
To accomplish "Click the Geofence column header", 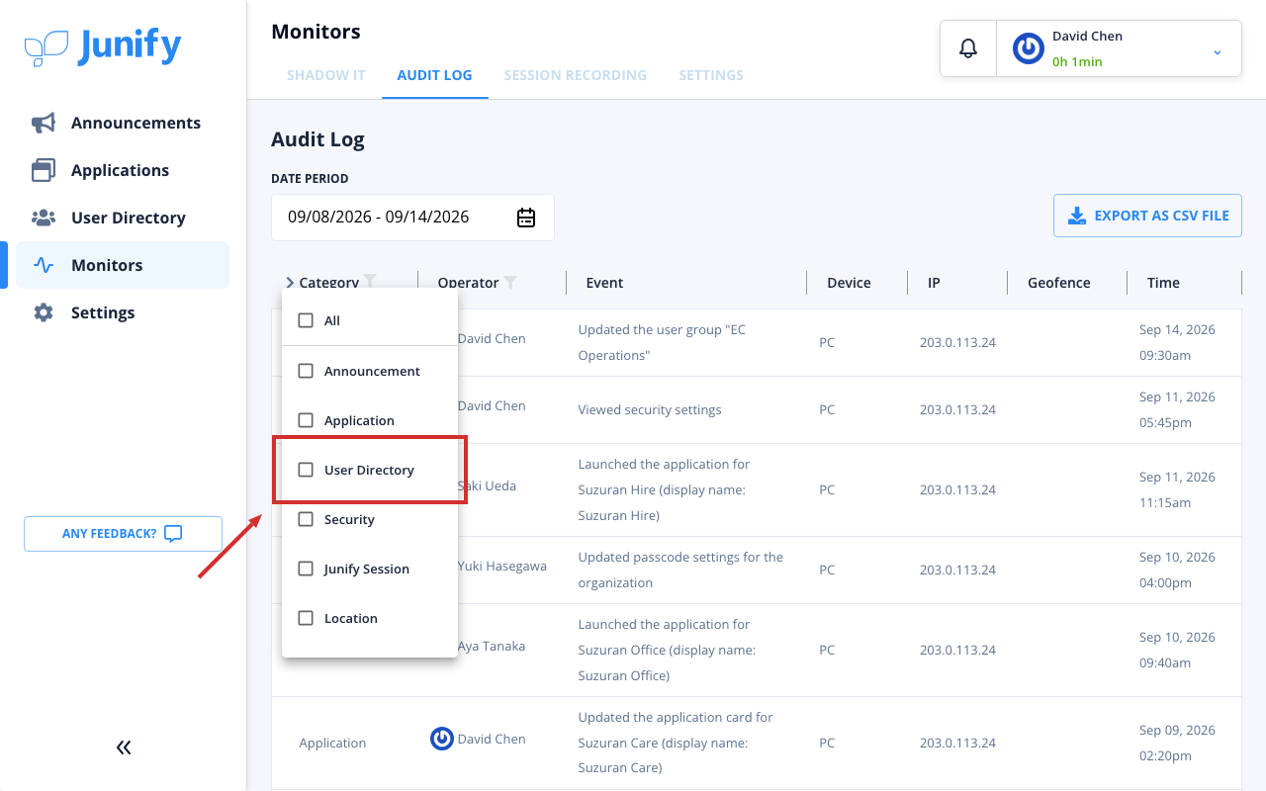I will [x=1058, y=283].
